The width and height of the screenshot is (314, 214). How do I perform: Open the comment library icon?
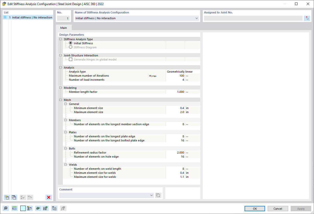coord(158,195)
